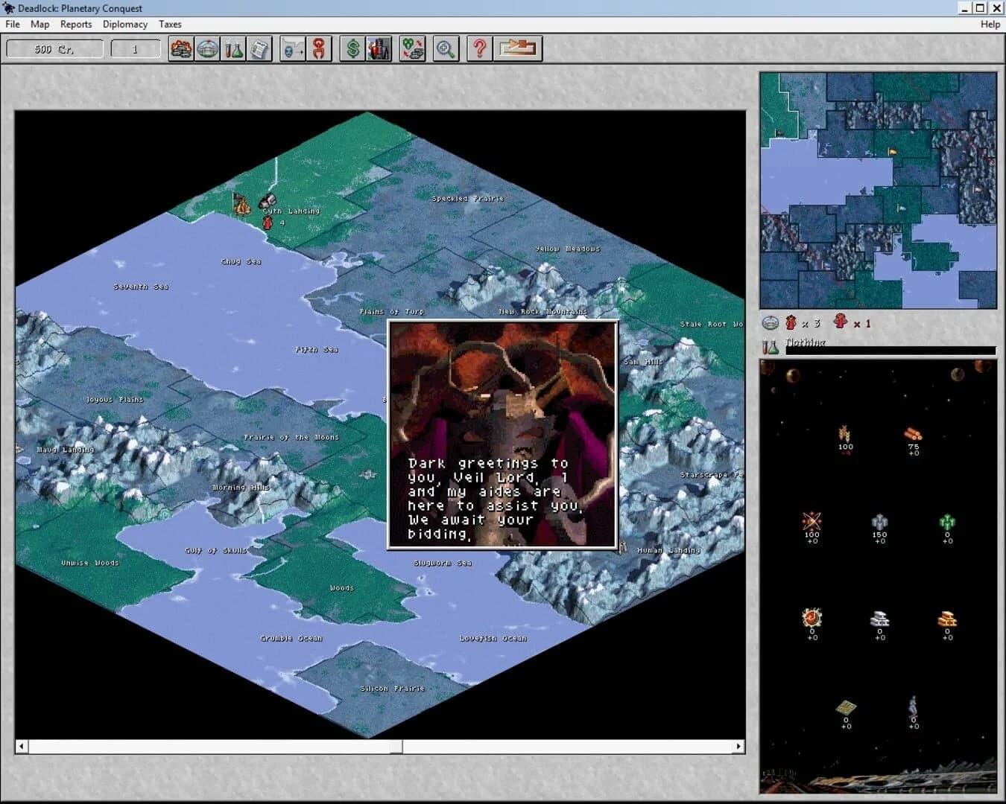
Task: Open the buildings capitol icon
Action: tap(208, 48)
